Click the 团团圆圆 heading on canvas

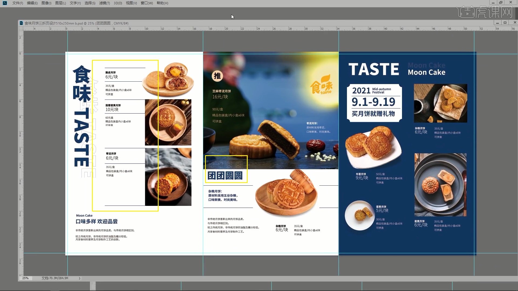pos(225,176)
